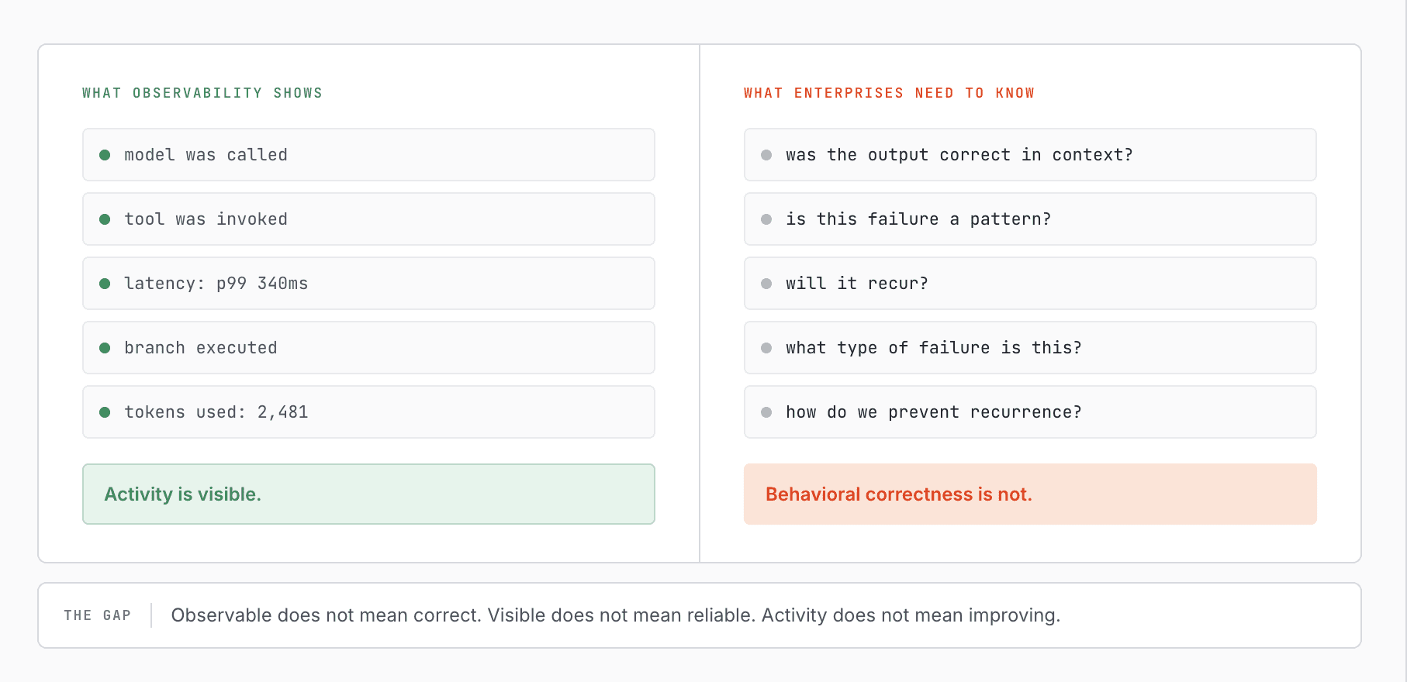Click gray dot beside 'what type of failure'
The image size is (1407, 682).
tap(766, 348)
